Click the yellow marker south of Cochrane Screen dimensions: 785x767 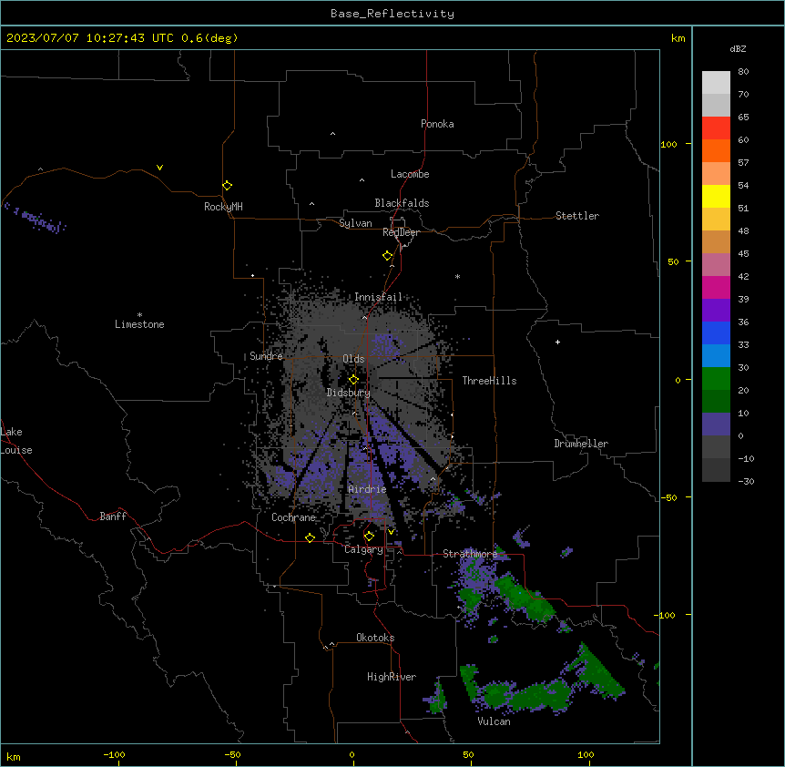click(310, 537)
